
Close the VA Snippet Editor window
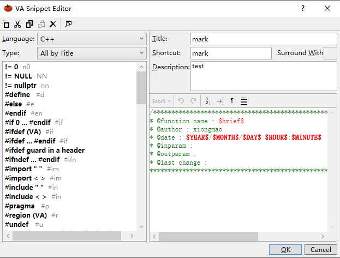(x=327, y=9)
